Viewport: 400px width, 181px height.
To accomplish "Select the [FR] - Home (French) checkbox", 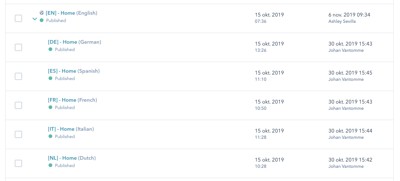I will point(18,105).
